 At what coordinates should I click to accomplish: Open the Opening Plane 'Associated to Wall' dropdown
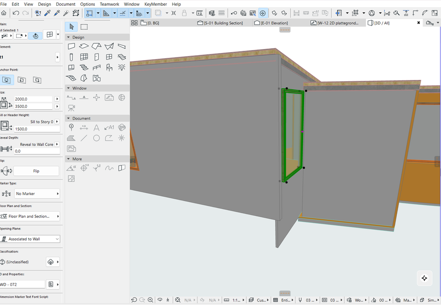tap(30, 239)
